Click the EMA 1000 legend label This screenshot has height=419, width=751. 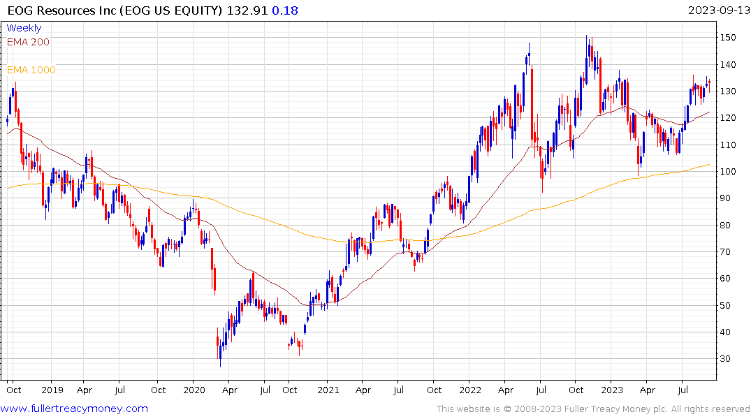point(31,70)
